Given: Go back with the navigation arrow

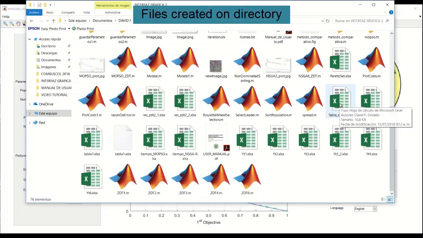Looking at the screenshot, I should (32, 21).
